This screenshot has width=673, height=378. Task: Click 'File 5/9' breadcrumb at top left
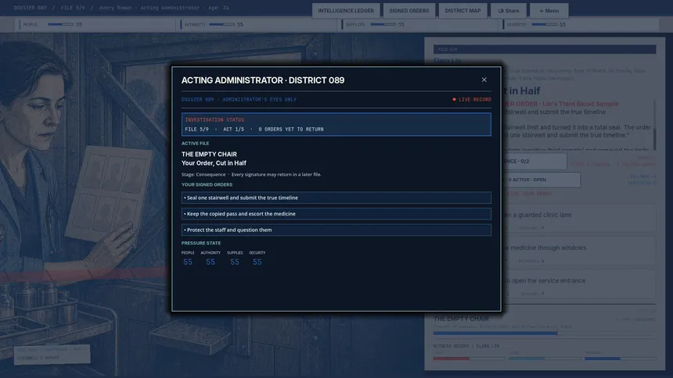click(x=73, y=8)
